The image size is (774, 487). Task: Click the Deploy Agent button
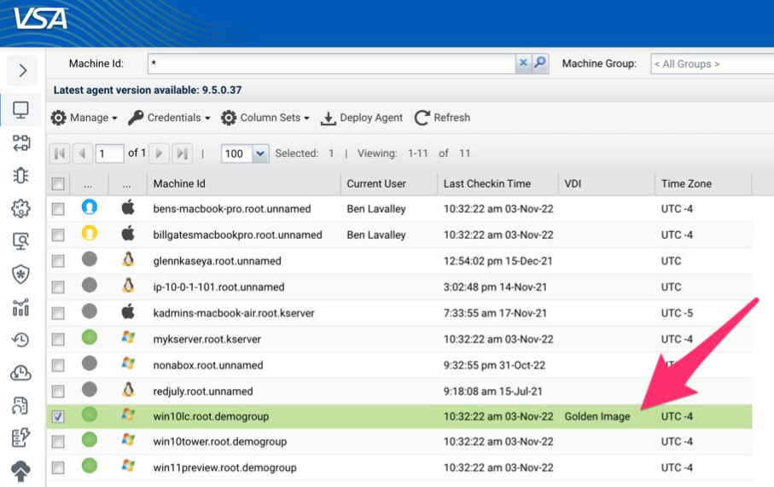pyautogui.click(x=362, y=118)
